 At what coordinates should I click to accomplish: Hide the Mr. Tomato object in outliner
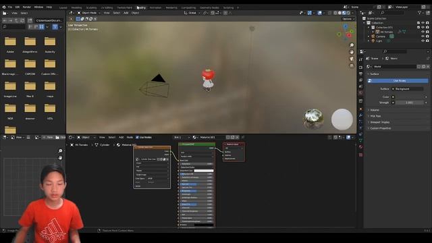pyautogui.click(x=423, y=32)
